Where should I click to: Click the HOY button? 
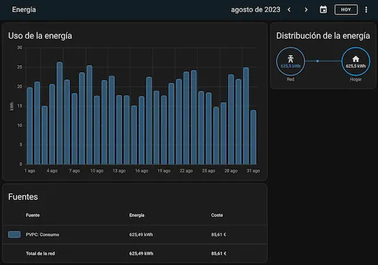tap(346, 9)
